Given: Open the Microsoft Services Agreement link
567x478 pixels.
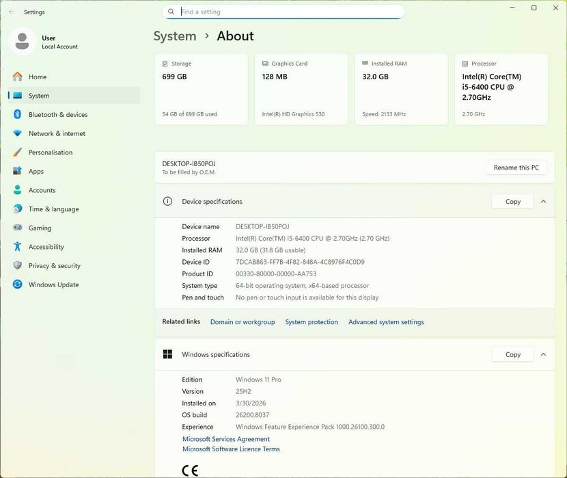Looking at the screenshot, I should tap(226, 439).
